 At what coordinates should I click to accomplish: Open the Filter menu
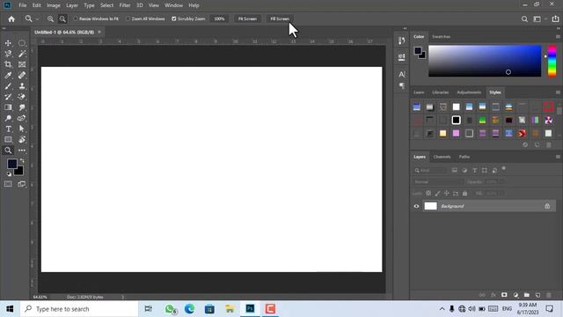pos(125,5)
